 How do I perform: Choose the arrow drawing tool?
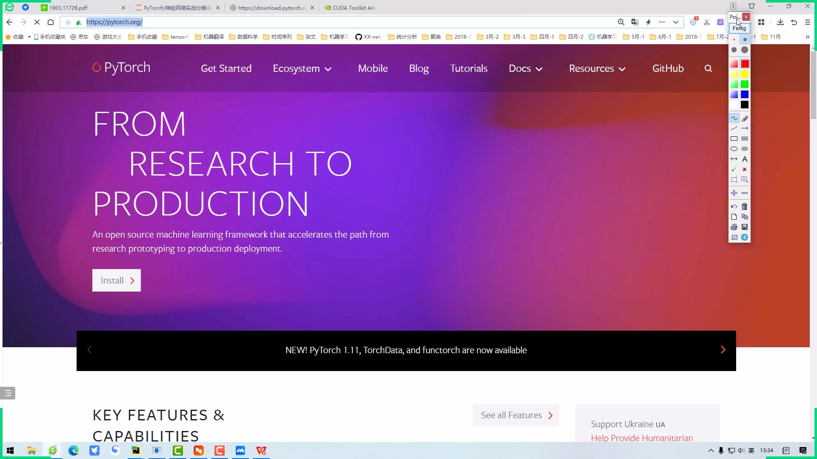745,128
